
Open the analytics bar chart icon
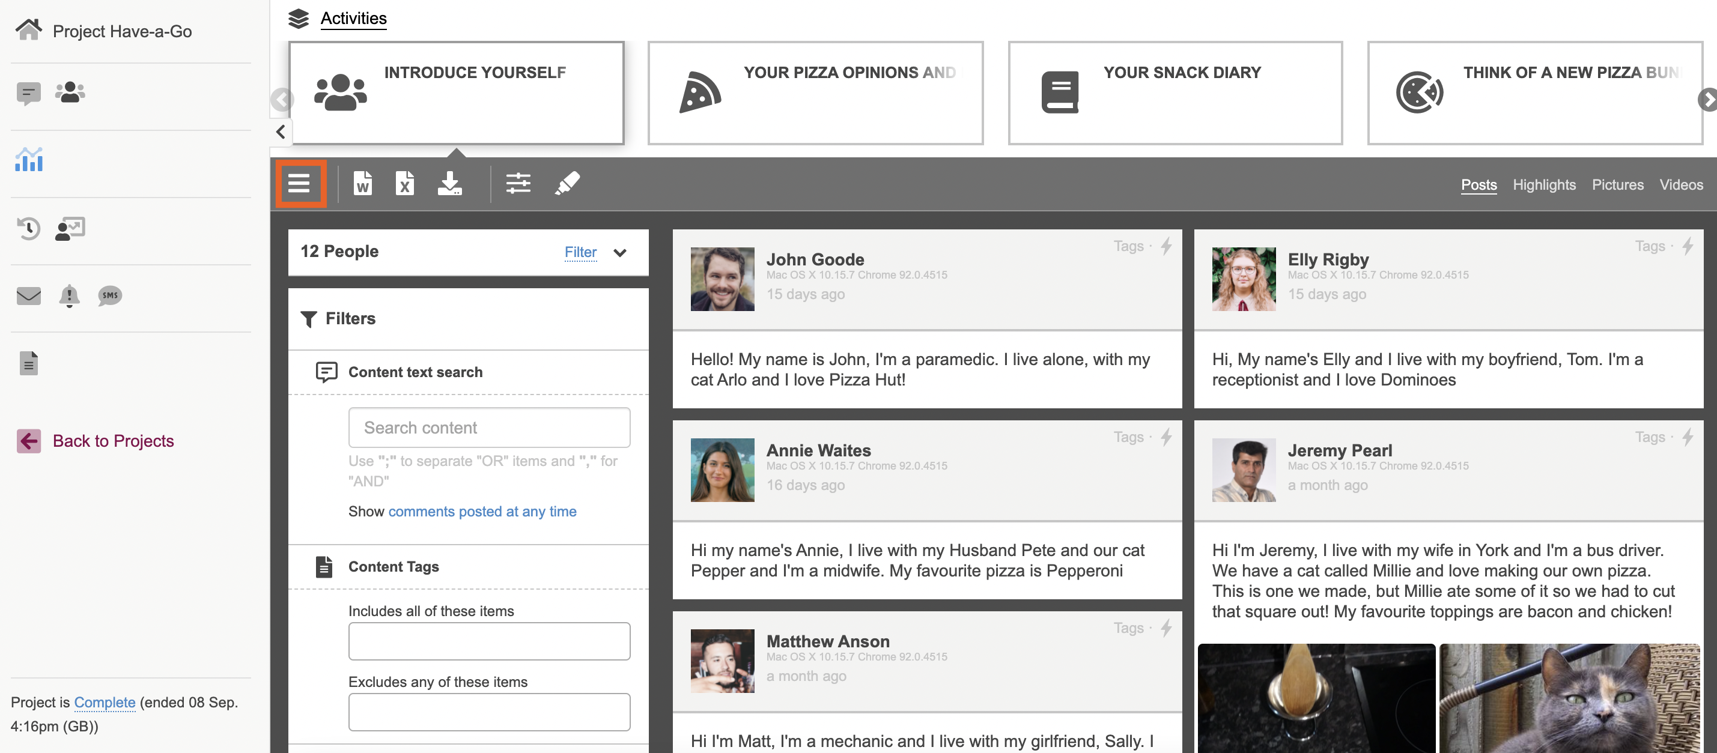29,160
